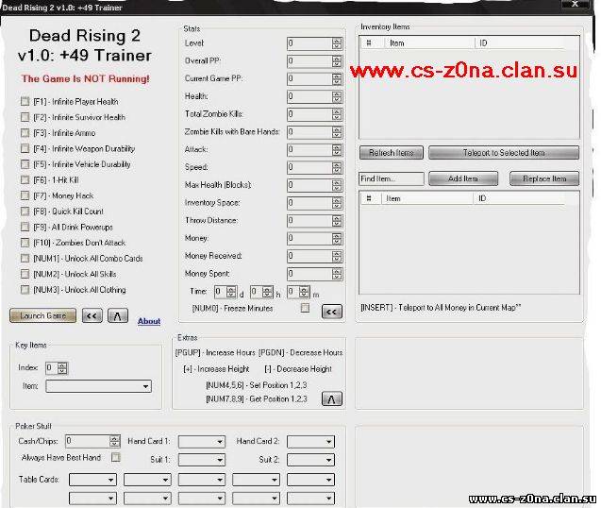The image size is (601, 508).
Task: Enable Always Have Best Hand
Action: tap(115, 457)
